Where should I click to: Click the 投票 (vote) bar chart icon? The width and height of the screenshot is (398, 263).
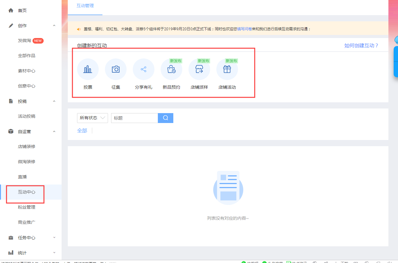(88, 69)
